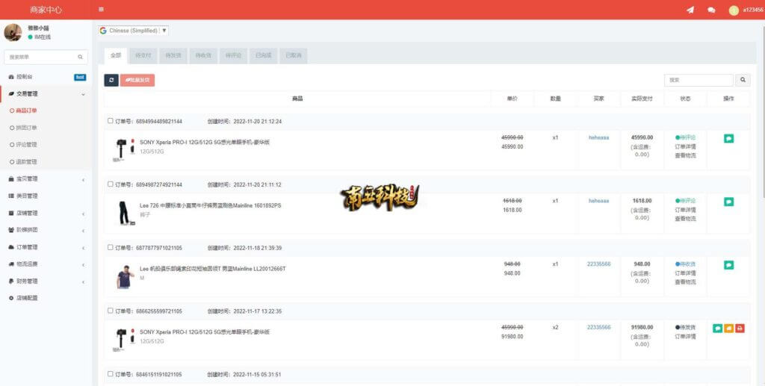765x386 pixels.
Task: Switch to the 已完成 orders tab
Action: click(264, 55)
